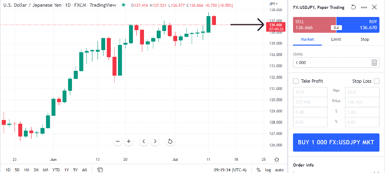
Task: Switch to the Limit order tab
Action: [336, 39]
